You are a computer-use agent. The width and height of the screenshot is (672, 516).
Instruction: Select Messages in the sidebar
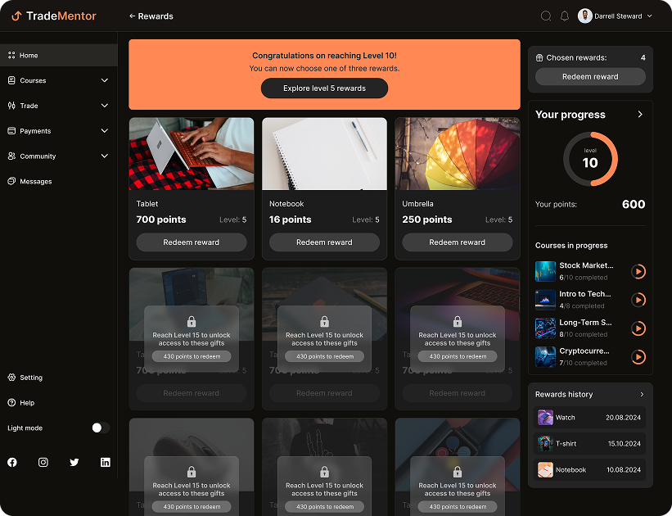tap(59, 182)
